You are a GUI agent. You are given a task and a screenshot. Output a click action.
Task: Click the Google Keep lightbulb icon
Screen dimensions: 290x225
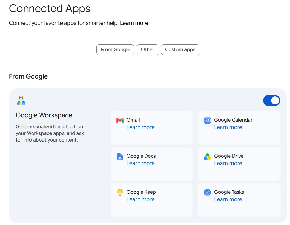point(120,193)
